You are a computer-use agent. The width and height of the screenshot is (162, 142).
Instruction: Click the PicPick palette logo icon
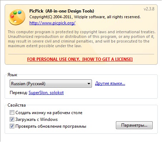coord(17,18)
